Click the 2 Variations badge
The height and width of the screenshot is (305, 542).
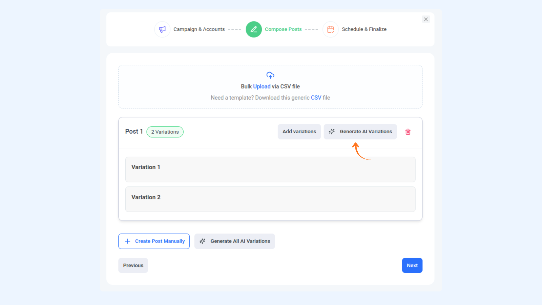165,132
